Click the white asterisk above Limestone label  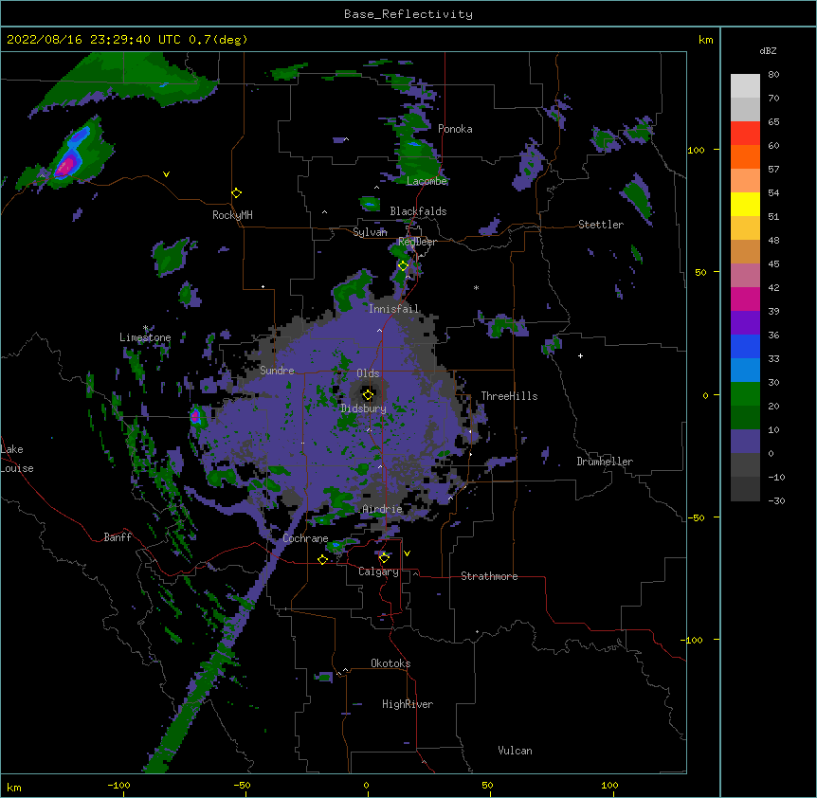tap(145, 328)
